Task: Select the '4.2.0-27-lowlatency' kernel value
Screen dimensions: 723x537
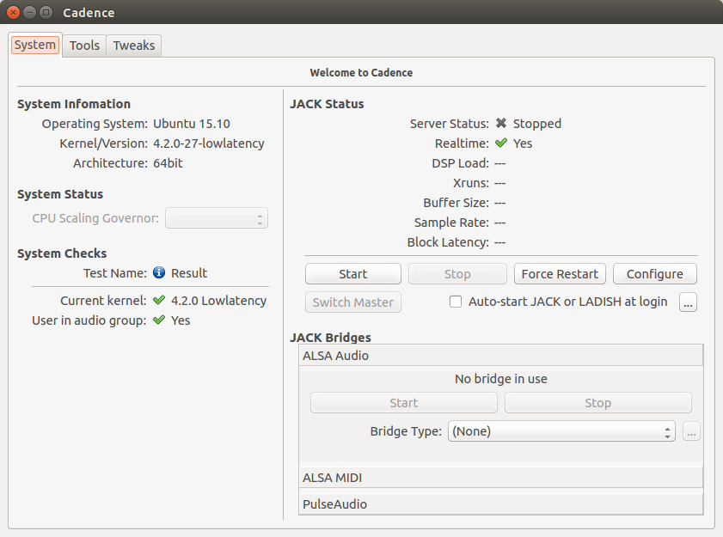Action: click(x=208, y=143)
